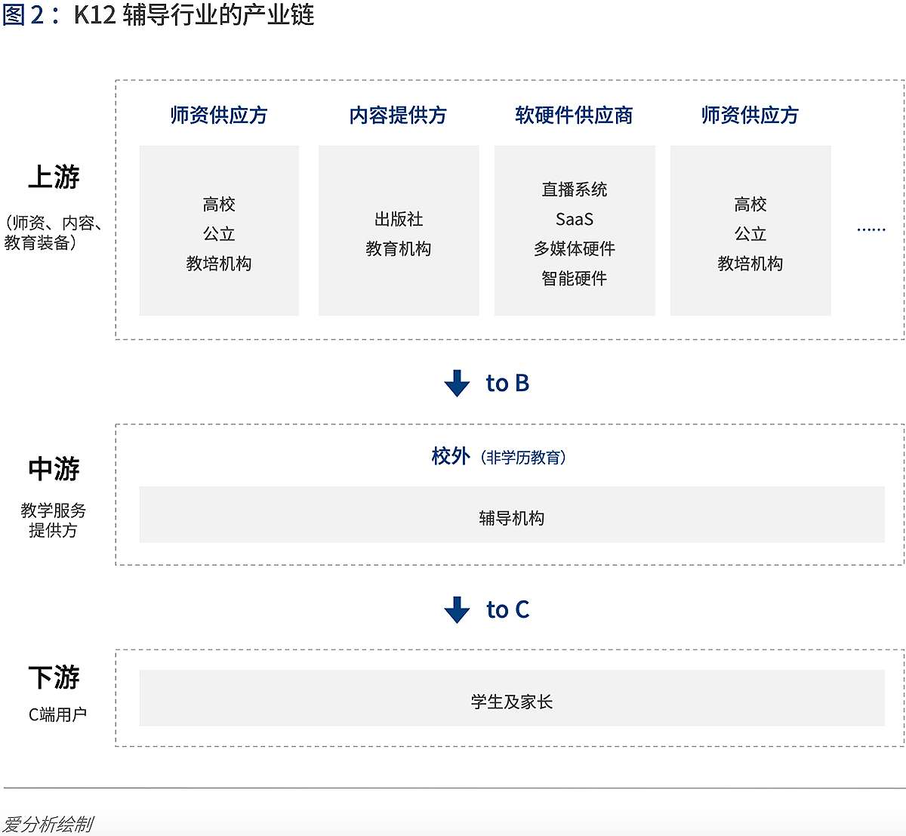Select the 辅导机构 bar

512,515
